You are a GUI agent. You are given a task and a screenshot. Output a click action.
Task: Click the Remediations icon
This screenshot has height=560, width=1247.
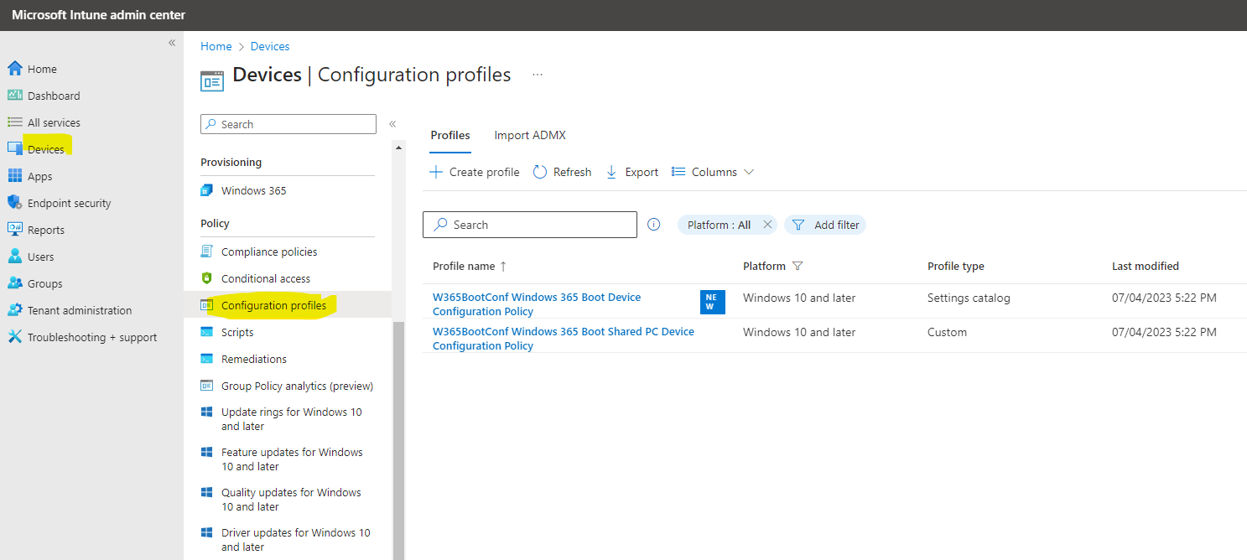click(x=207, y=359)
